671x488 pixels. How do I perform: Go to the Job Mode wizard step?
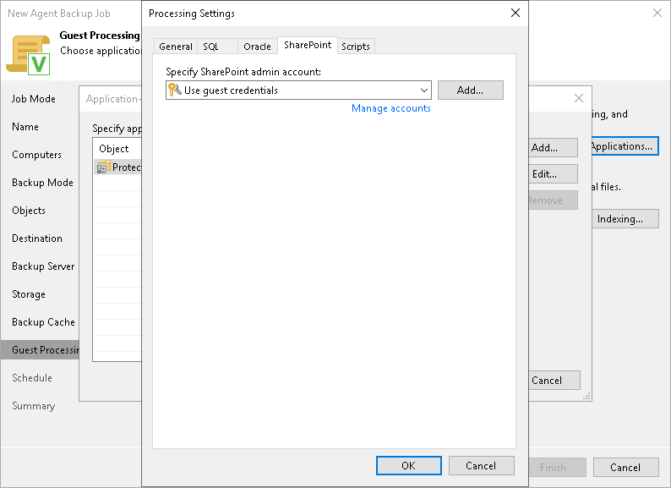click(34, 99)
